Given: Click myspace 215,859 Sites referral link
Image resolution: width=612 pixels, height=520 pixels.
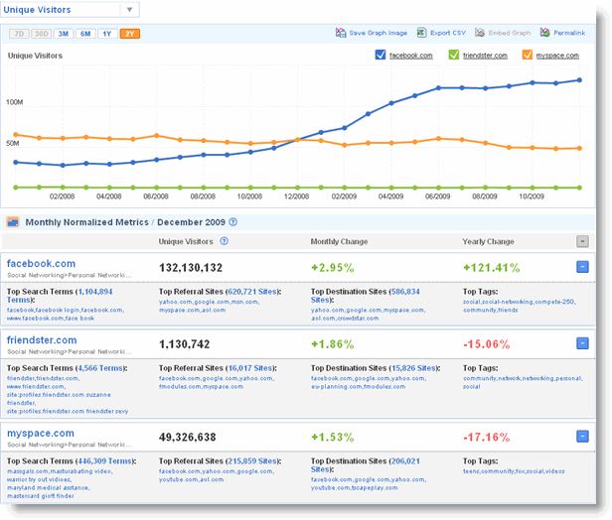Looking at the screenshot, I should [252, 461].
